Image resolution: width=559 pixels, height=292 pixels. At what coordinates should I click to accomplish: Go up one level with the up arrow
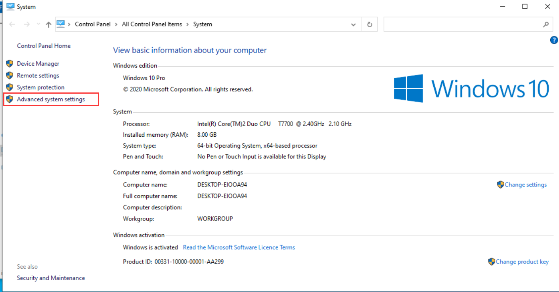pyautogui.click(x=48, y=24)
